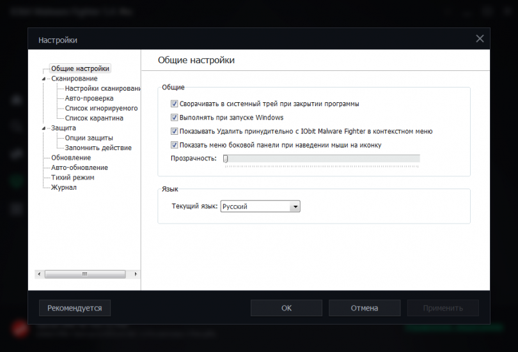This screenshot has height=352, width=518.
Task: Toggle Выполнять при запуске Windows checkbox
Action: [174, 118]
